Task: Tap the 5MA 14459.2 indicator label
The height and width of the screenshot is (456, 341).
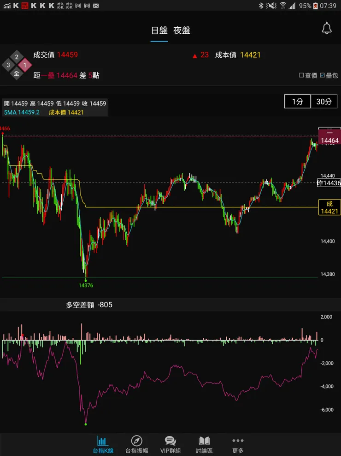Action: point(22,112)
